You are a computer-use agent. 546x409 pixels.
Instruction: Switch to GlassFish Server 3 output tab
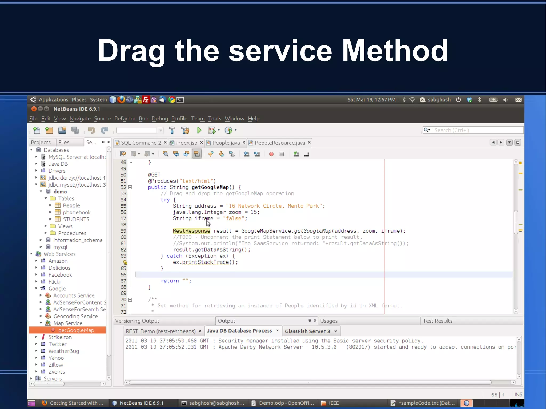(307, 331)
